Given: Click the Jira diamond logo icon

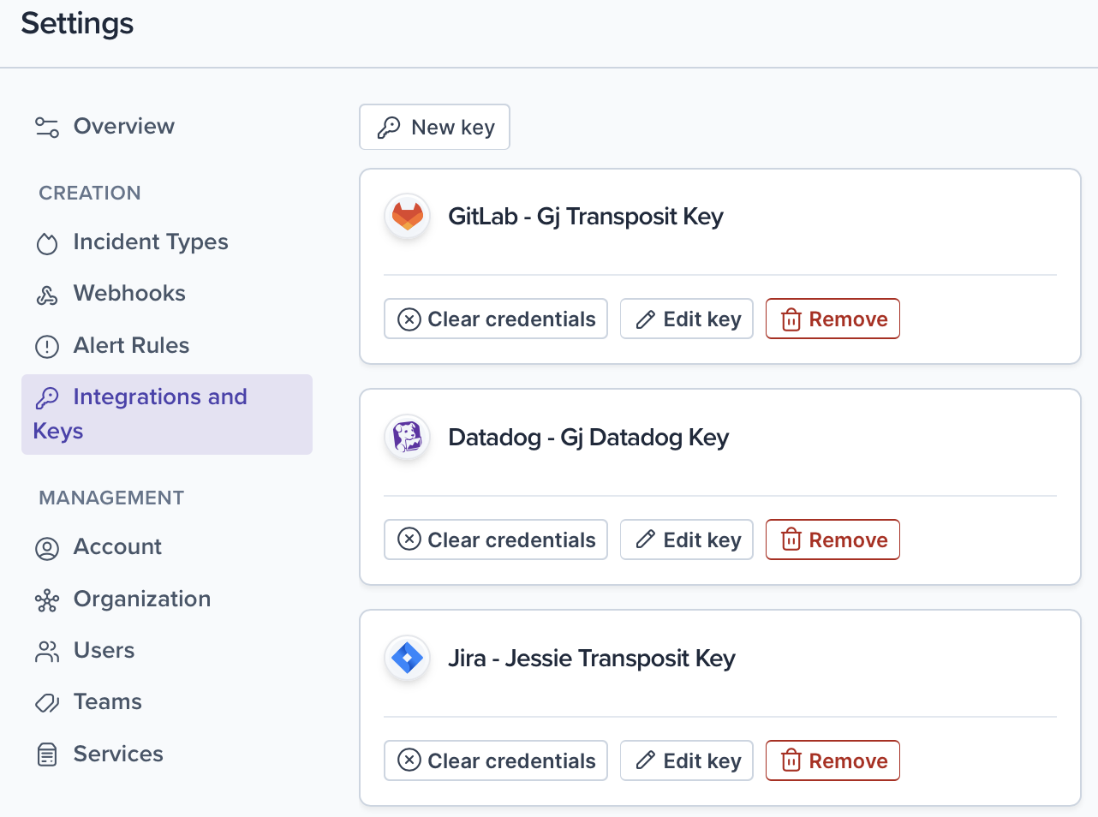Looking at the screenshot, I should (x=408, y=658).
